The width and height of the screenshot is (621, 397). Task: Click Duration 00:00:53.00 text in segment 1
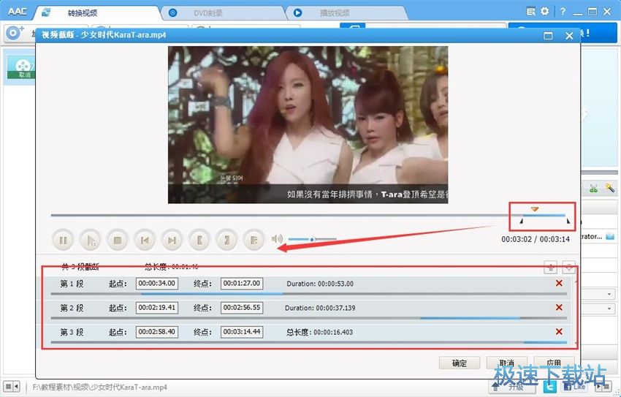coord(320,284)
